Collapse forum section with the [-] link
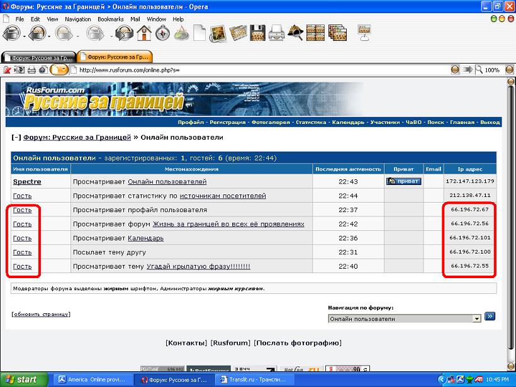The image size is (516, 387). (16, 137)
